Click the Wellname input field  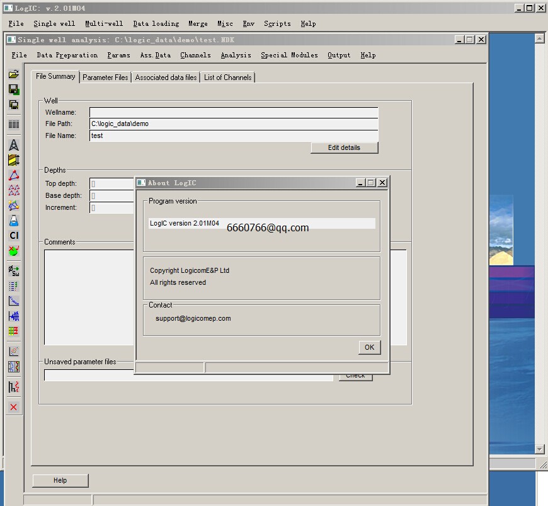click(234, 112)
